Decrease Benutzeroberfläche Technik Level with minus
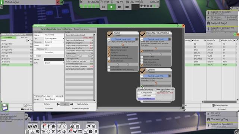This screenshot has width=239, height=134. [142, 39]
